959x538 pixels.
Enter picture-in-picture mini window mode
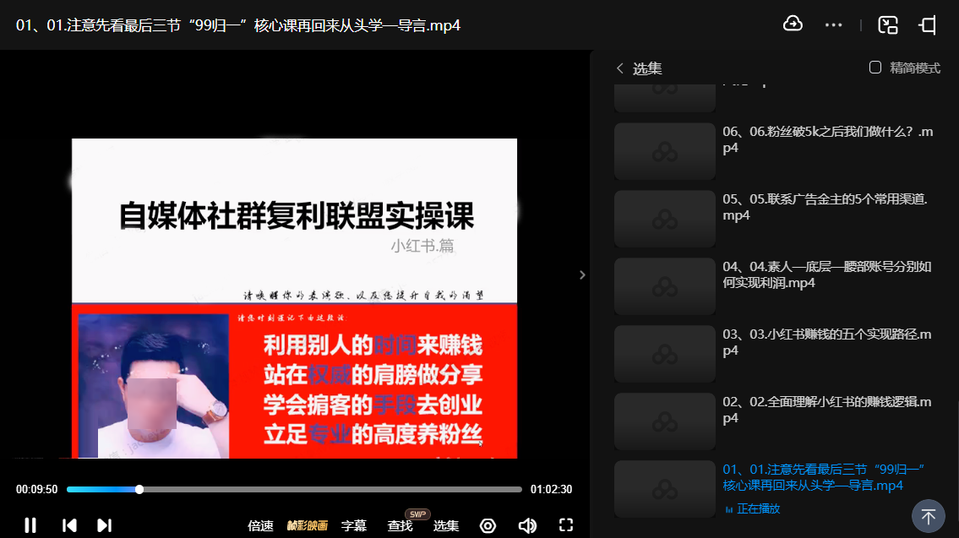tap(887, 24)
